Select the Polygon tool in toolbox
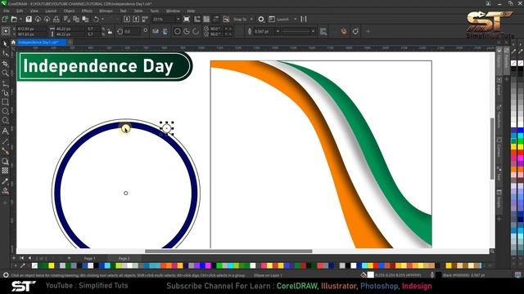Screen dimensions: 524x294 click(x=5, y=120)
